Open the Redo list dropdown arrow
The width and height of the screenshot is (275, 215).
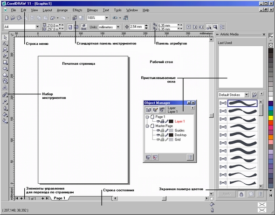68,18
